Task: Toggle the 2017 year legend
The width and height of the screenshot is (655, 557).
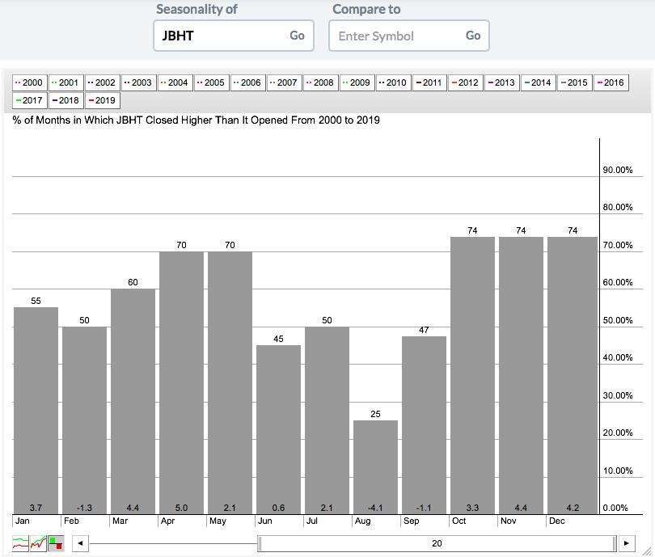Action: tap(29, 100)
